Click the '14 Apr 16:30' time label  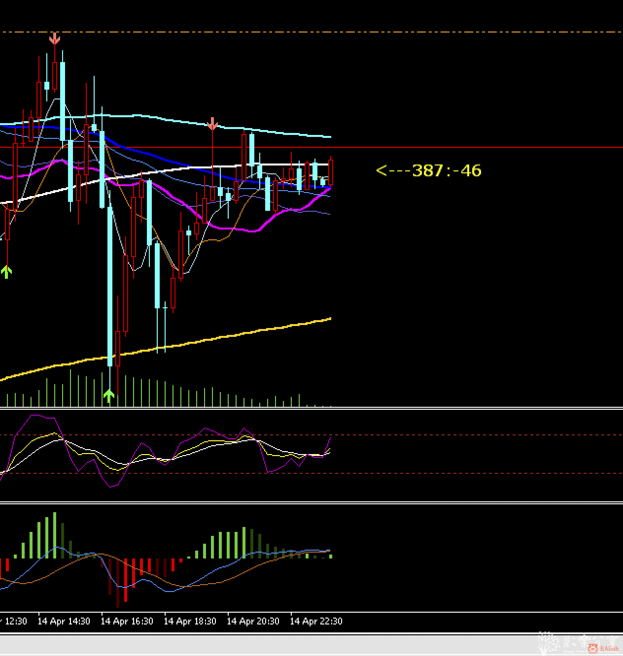(x=127, y=621)
